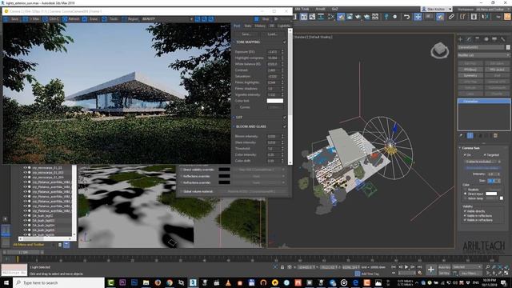
Task: Expand the LUT rollout
Action: click(234, 118)
